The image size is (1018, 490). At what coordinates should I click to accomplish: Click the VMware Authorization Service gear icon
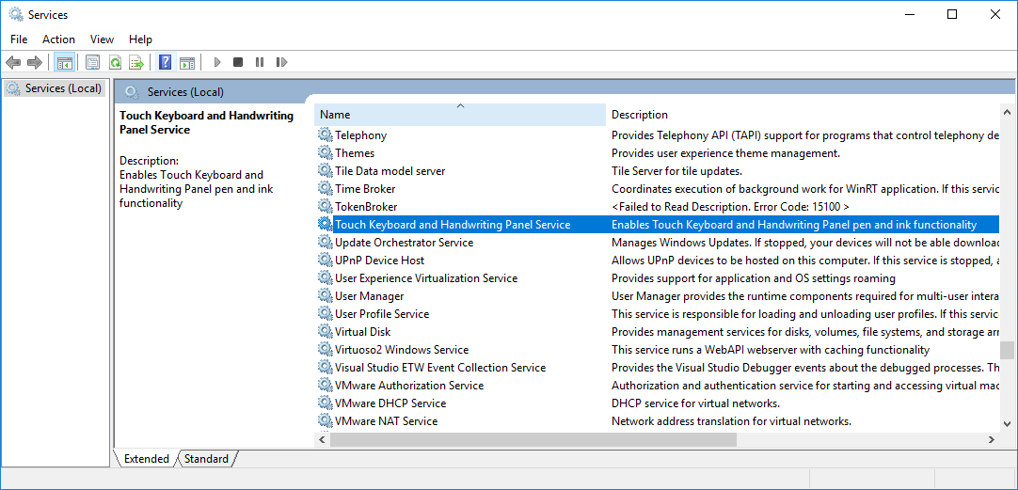tap(325, 385)
